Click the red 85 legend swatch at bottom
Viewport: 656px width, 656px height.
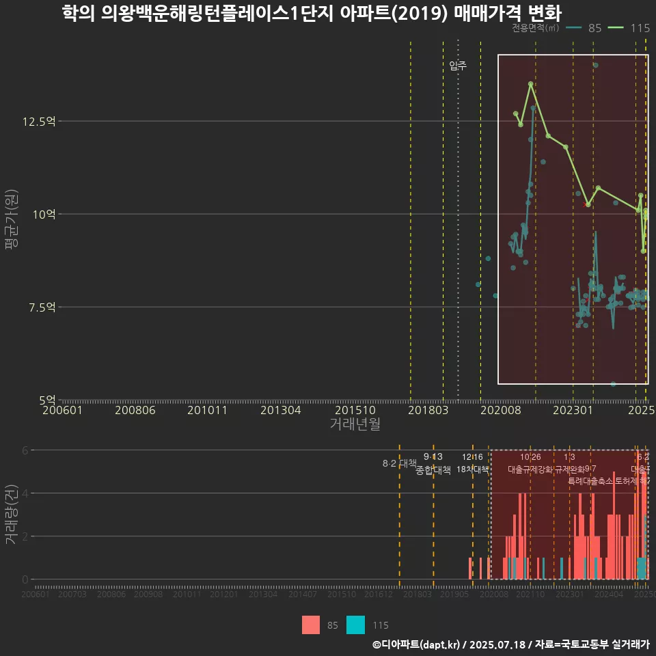(x=311, y=625)
